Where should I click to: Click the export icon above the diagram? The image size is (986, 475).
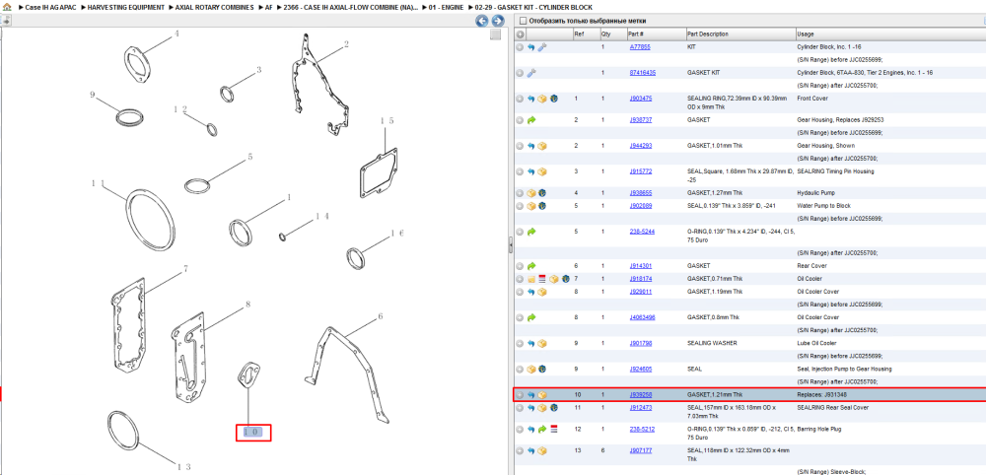click(x=6, y=21)
